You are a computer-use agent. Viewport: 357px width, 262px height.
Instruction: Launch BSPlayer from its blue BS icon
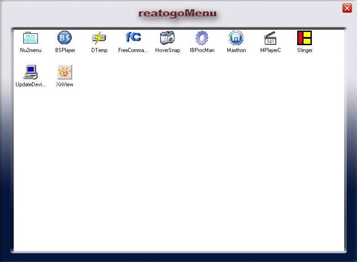coord(65,37)
